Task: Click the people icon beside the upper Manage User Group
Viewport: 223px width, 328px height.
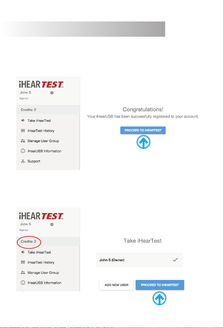Action: coord(23,141)
